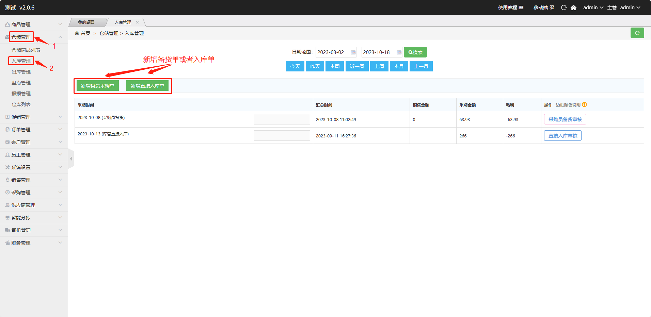Click the 采购员备货审核 button
This screenshot has height=317, width=651.
(x=565, y=119)
